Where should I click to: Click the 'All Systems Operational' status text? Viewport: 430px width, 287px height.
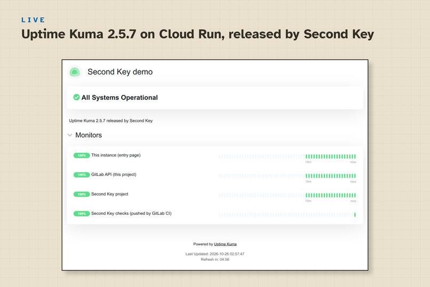120,97
